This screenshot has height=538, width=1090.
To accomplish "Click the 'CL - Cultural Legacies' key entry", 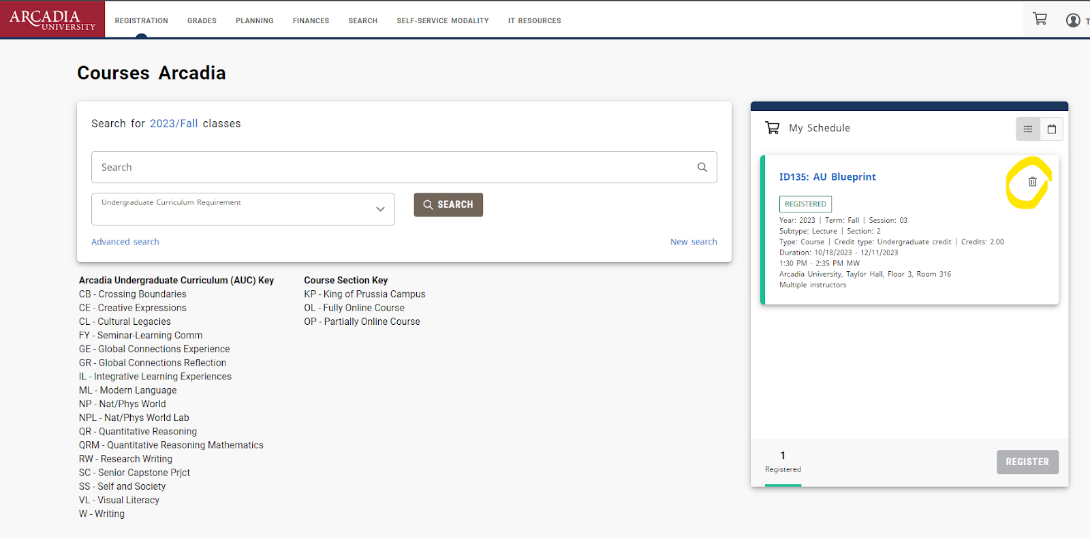I will (125, 321).
